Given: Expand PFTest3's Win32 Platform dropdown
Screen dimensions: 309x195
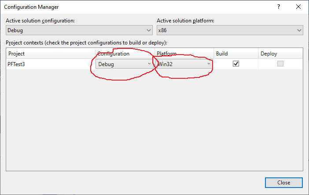Looking at the screenshot, I should 184,64.
